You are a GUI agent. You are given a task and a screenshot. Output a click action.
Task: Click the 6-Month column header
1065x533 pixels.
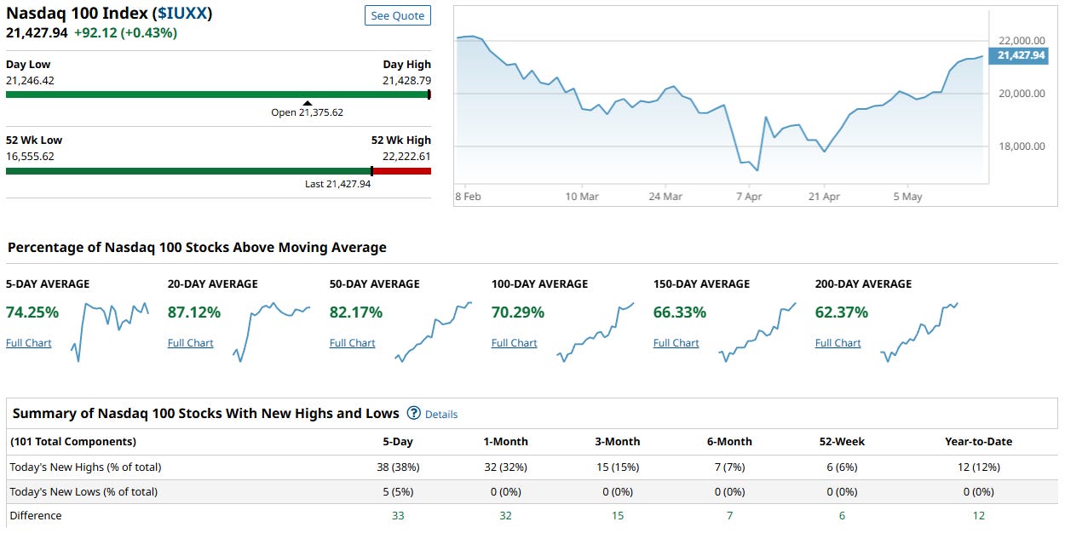(x=730, y=442)
